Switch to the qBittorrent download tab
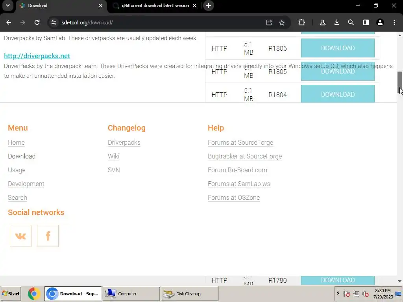 155,6
